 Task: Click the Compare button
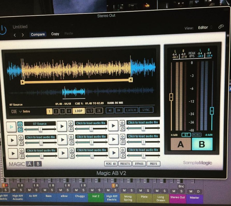click(38, 35)
